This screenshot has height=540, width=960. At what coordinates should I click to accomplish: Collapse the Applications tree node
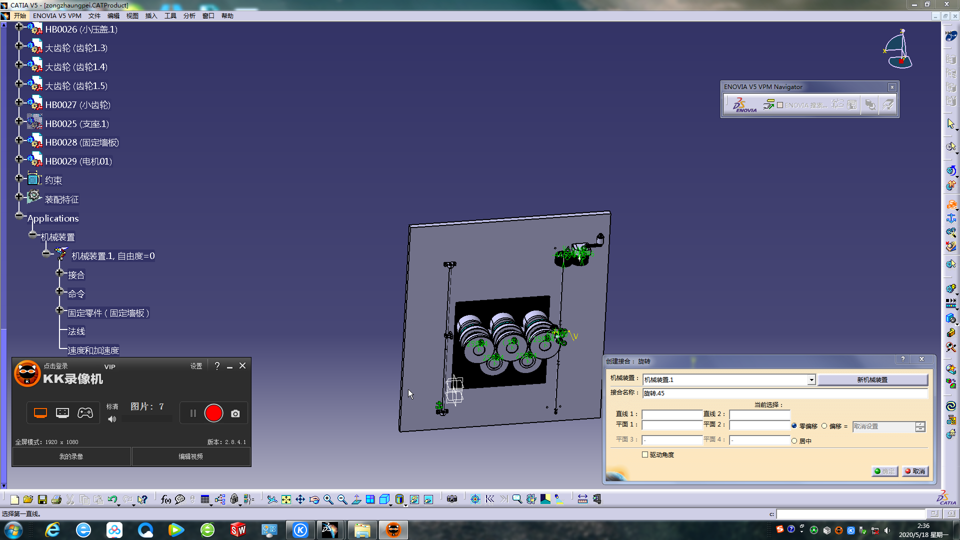(19, 216)
